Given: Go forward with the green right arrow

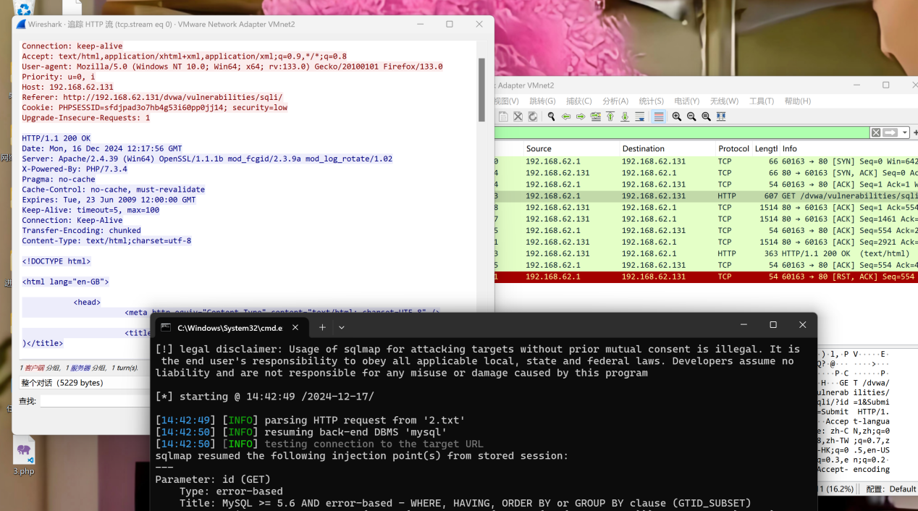Looking at the screenshot, I should tap(581, 117).
